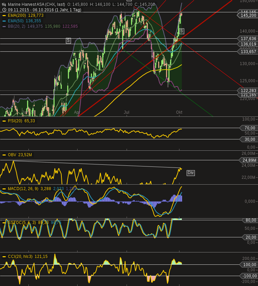The image size is (258, 286).
Task: Click the Apr month label on the time axis
Action: [x=77, y=112]
